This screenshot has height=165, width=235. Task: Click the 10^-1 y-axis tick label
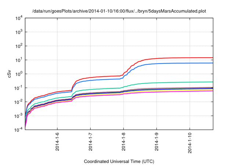tap(19, 88)
